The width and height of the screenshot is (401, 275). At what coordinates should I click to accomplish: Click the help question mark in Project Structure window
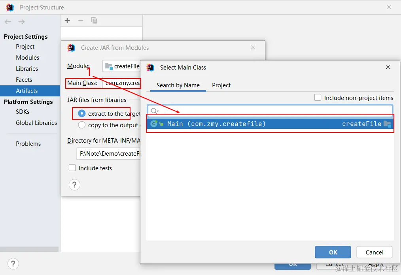tap(13, 264)
